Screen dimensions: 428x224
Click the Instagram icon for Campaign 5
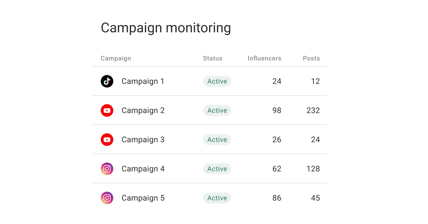pos(107,198)
